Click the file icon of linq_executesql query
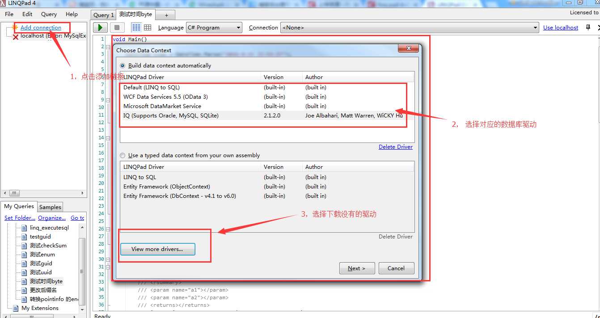The width and height of the screenshot is (600, 318). (25, 228)
